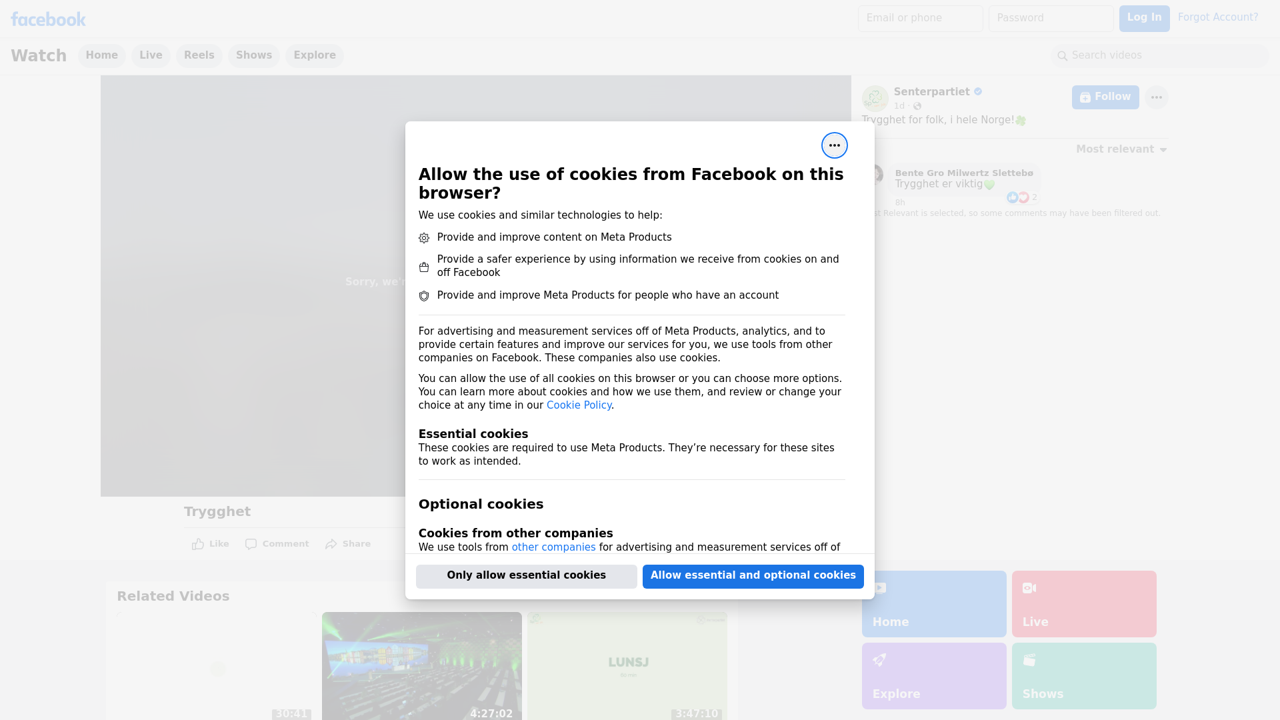This screenshot has width=1280, height=720.
Task: Open the Cookie Policy link
Action: pos(579,405)
